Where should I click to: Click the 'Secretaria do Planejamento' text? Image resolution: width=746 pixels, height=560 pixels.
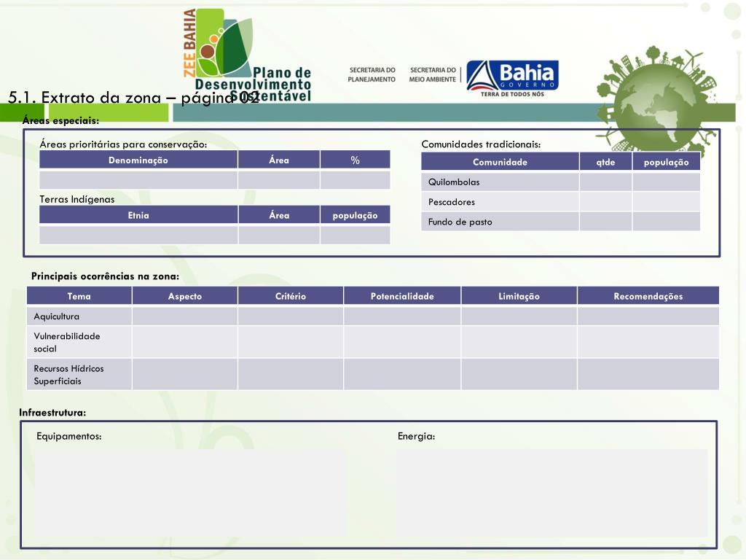[372, 75]
